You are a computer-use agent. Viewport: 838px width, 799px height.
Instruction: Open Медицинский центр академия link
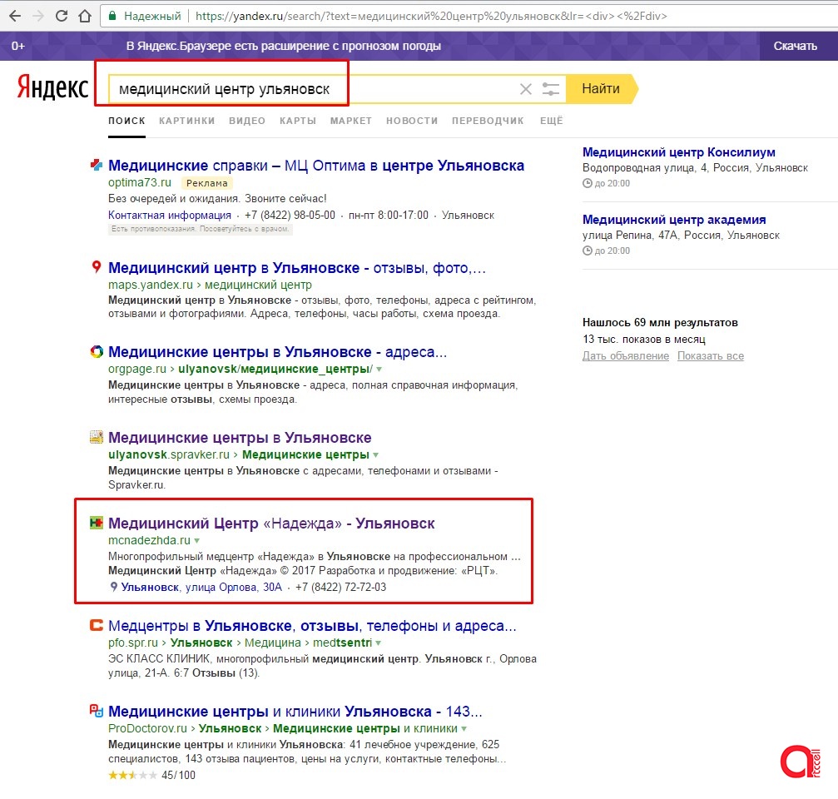point(674,220)
